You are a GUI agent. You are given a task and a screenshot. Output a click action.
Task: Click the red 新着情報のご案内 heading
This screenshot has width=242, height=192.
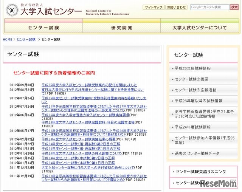[x=54, y=73]
